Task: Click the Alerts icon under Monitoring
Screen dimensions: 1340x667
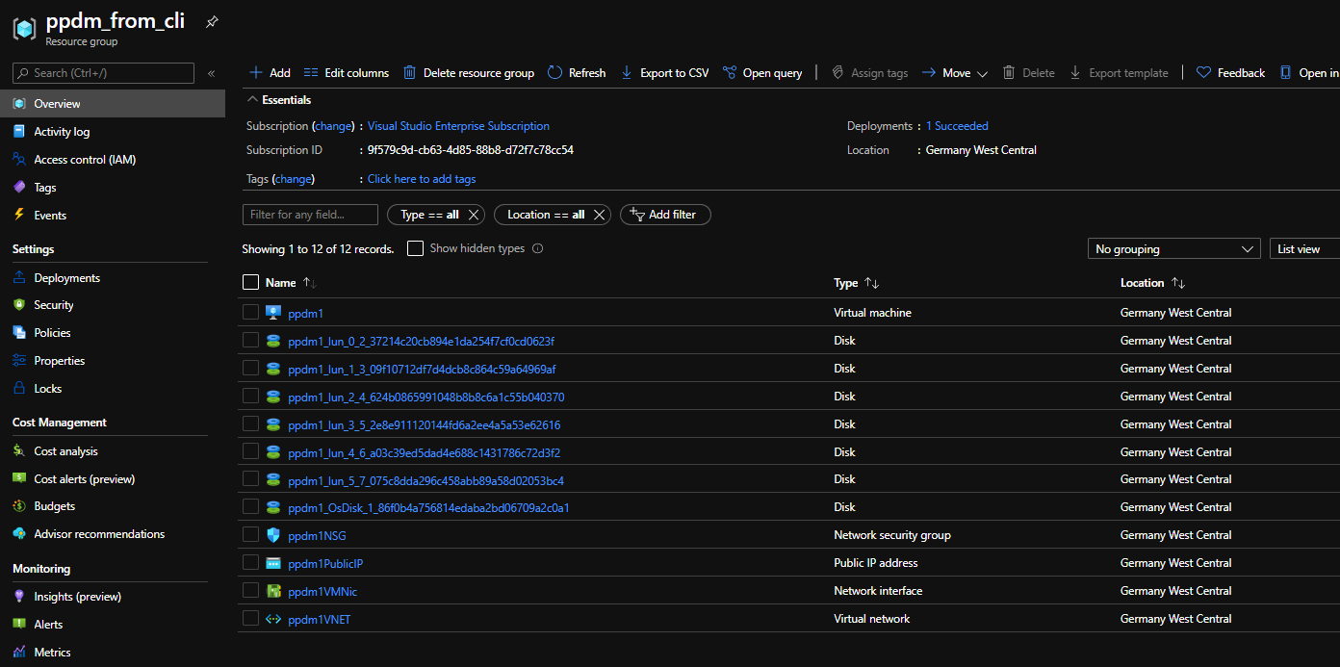Action: click(19, 625)
